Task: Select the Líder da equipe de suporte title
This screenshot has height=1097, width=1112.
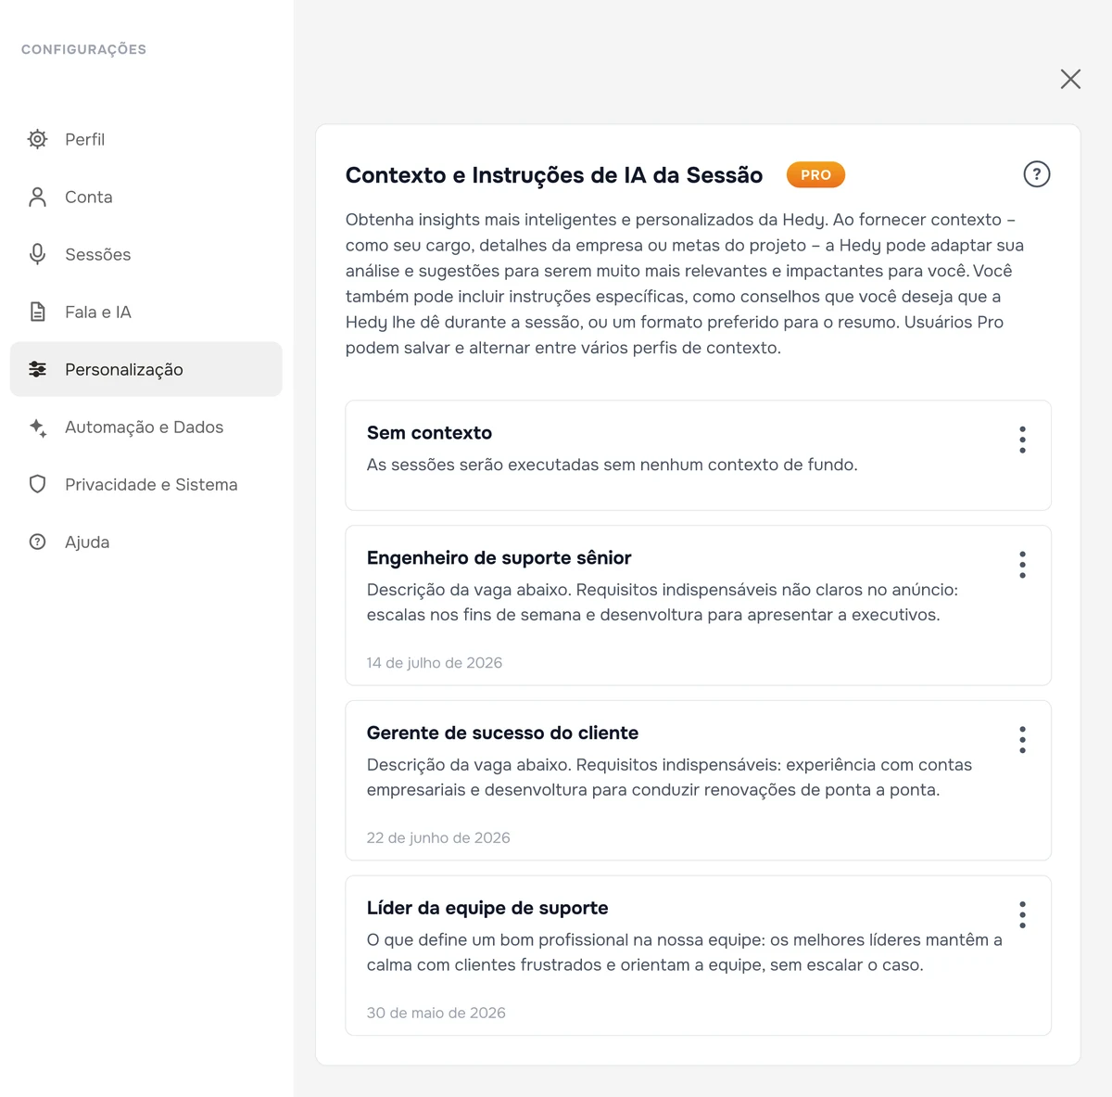Action: 487,908
